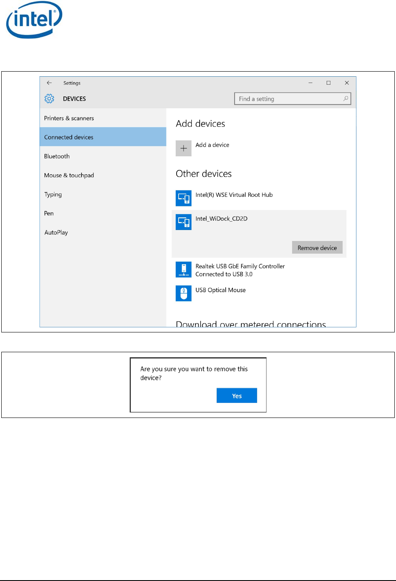Minimize the Settings window
This screenshot has width=396, height=581.
point(310,83)
